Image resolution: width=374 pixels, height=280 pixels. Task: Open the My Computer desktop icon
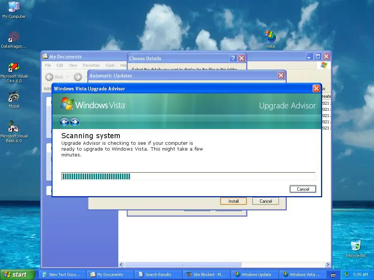pos(14,9)
